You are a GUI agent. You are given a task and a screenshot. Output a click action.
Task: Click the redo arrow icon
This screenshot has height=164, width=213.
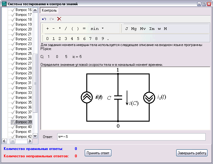tap(52, 19)
